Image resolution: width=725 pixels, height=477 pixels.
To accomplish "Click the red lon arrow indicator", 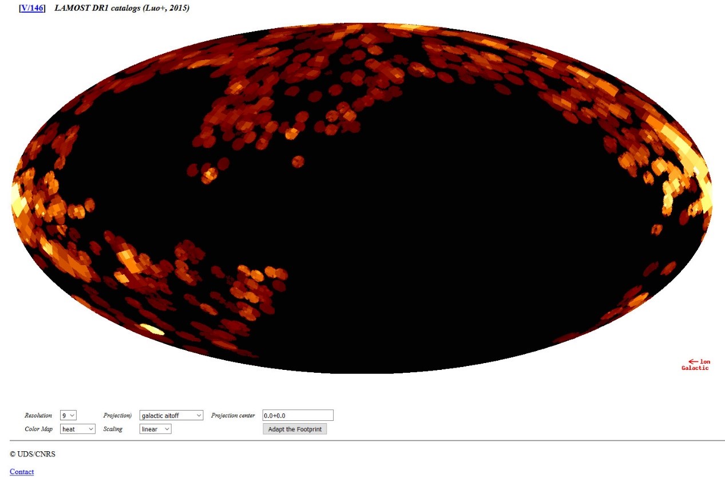I will point(694,361).
